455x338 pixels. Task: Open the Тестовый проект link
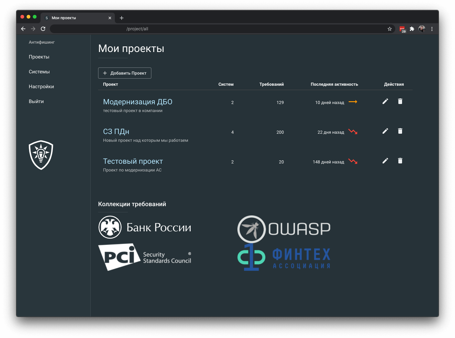pyautogui.click(x=133, y=161)
